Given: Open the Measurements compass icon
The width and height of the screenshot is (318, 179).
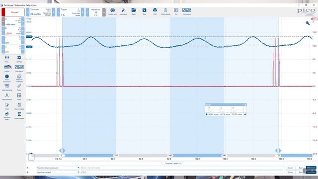Looking at the screenshot, I should pyautogui.click(x=7, y=97).
